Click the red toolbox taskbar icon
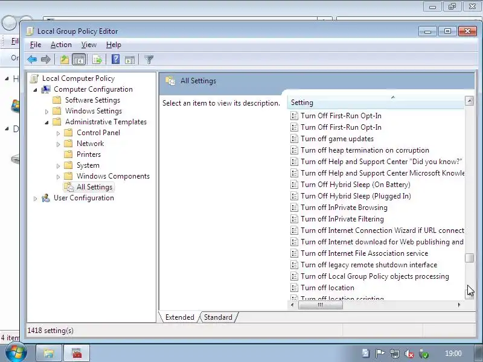Image resolution: width=483 pixels, height=362 pixels. (77, 353)
